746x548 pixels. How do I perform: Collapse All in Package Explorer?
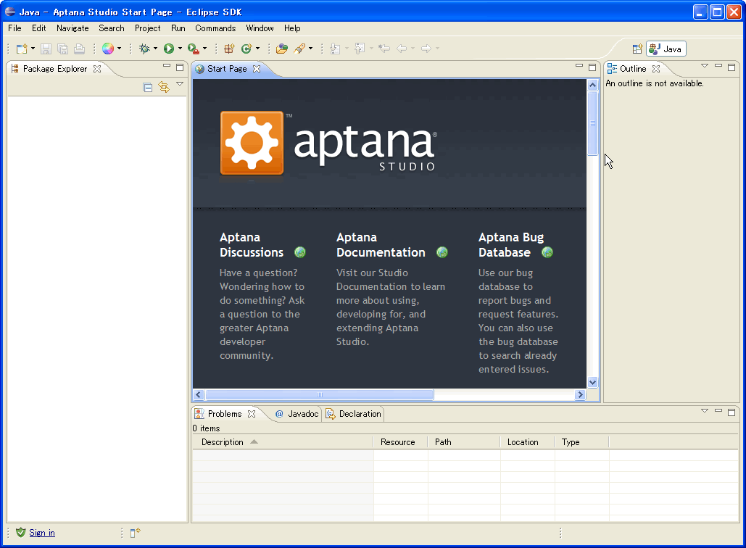tap(148, 87)
